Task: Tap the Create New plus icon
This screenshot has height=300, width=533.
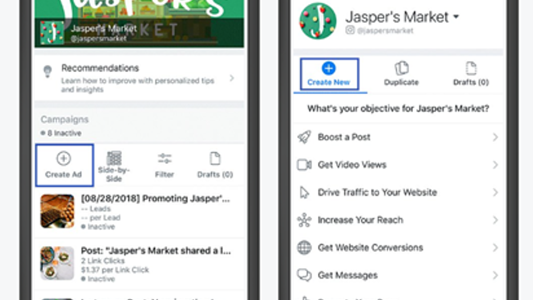Action: (x=329, y=68)
